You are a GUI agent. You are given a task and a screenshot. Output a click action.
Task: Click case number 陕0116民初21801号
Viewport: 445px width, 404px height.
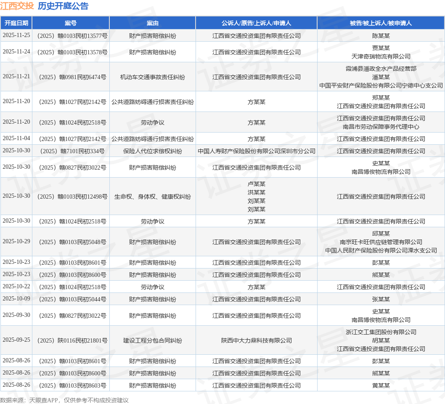tap(72, 340)
